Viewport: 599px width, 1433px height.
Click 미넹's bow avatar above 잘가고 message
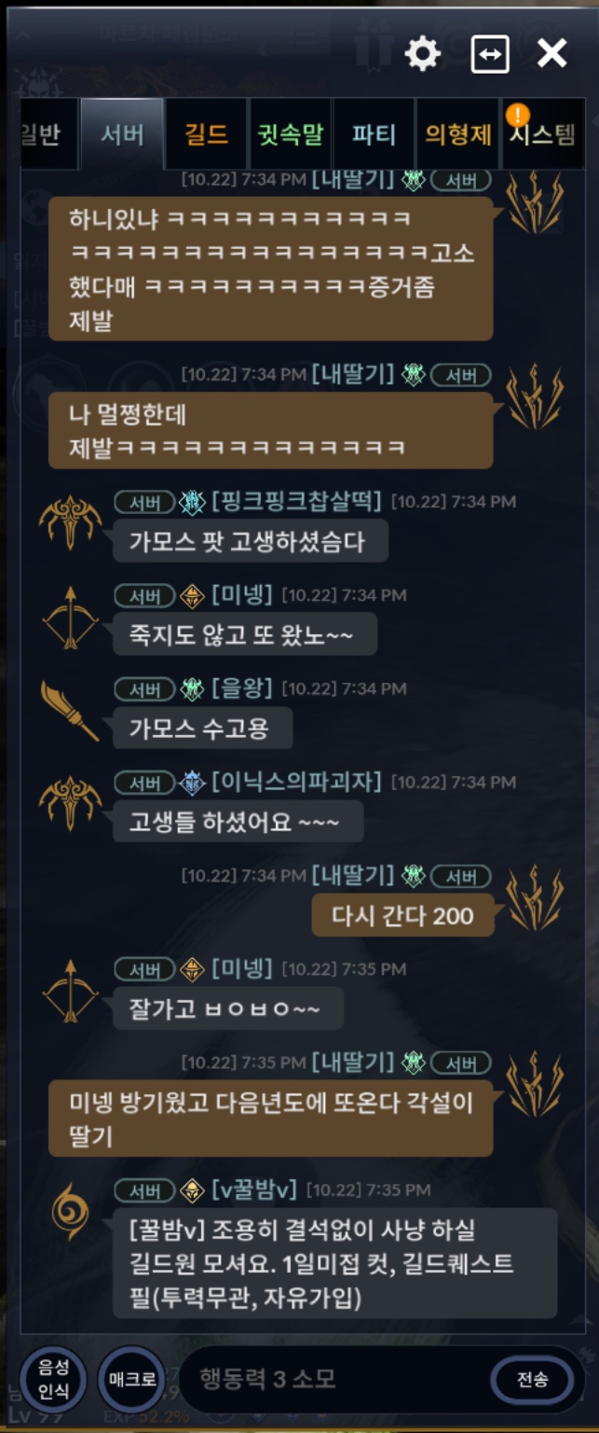pyautogui.click(x=71, y=990)
